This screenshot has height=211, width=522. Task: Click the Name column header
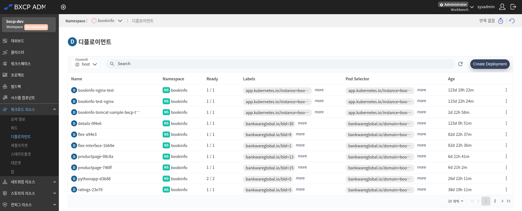tap(77, 79)
